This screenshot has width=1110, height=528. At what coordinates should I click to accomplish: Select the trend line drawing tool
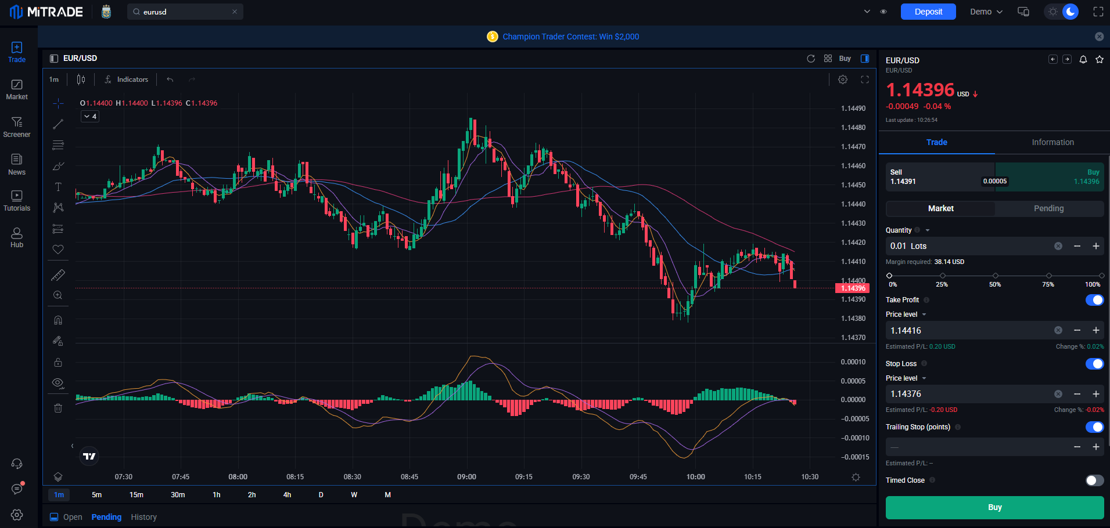[58, 124]
